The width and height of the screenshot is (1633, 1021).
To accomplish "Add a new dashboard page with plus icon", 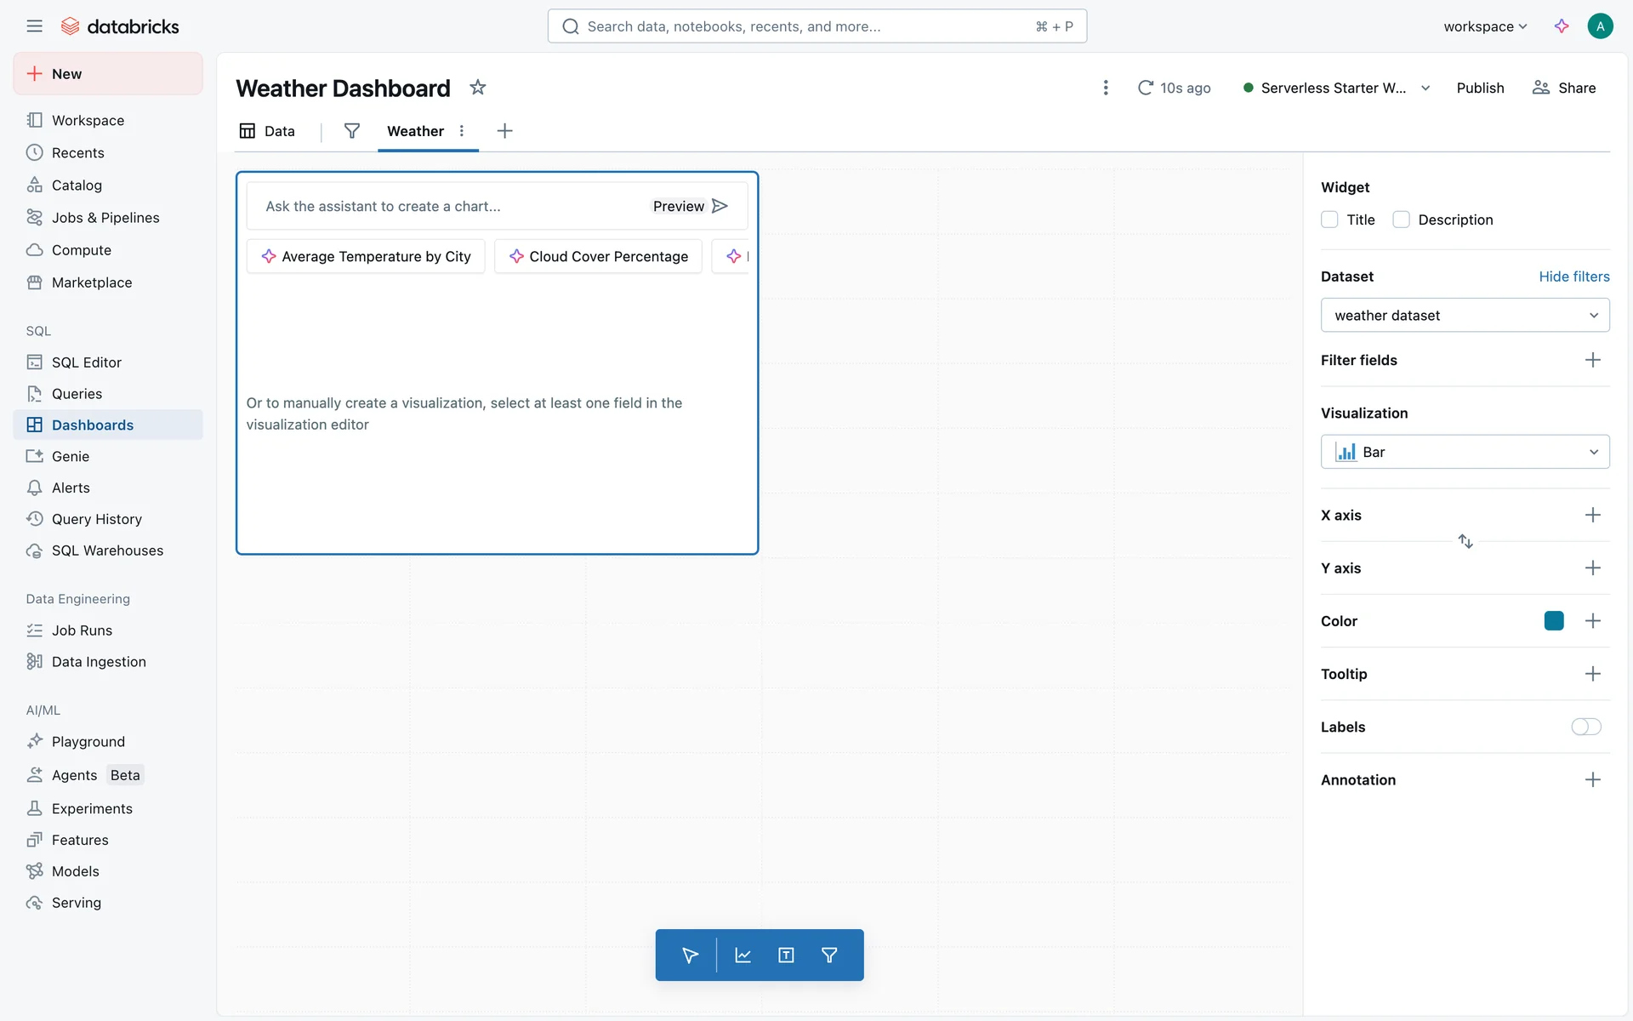I will coord(504,131).
